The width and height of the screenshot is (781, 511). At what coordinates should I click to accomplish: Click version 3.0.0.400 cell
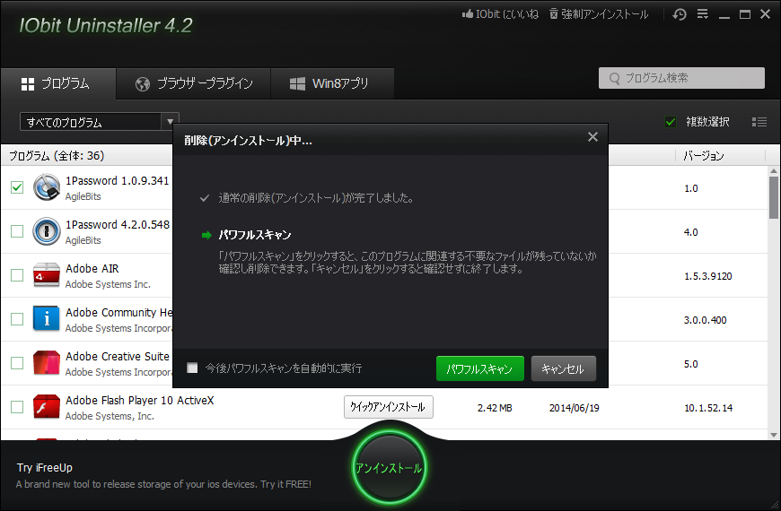706,320
